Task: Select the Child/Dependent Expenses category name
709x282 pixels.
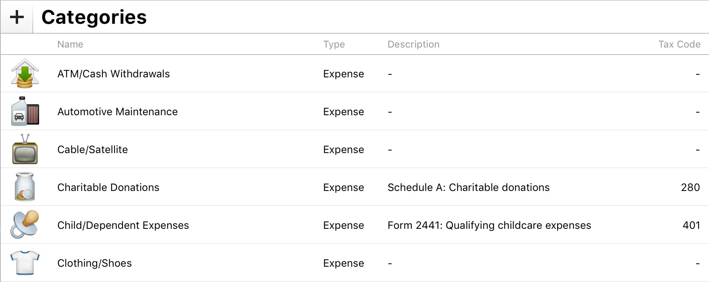Action: point(123,226)
